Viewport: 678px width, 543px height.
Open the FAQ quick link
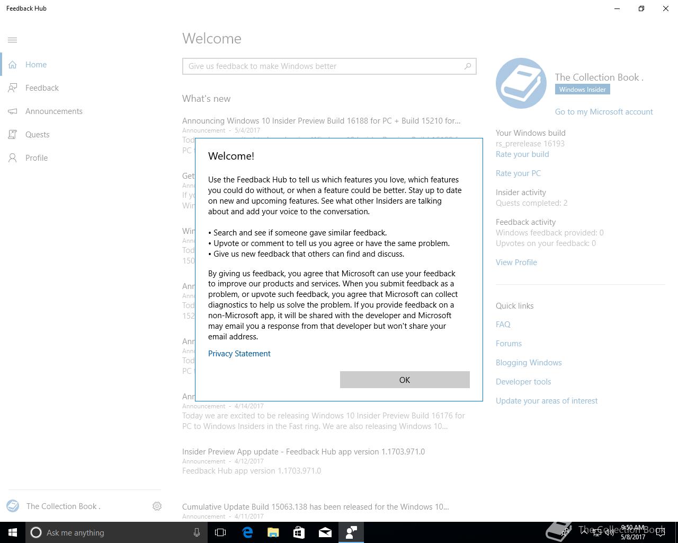tap(503, 325)
